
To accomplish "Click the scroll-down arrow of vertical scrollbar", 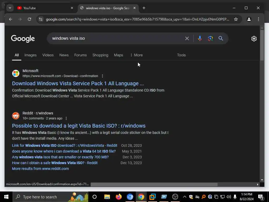I will [262, 180].
